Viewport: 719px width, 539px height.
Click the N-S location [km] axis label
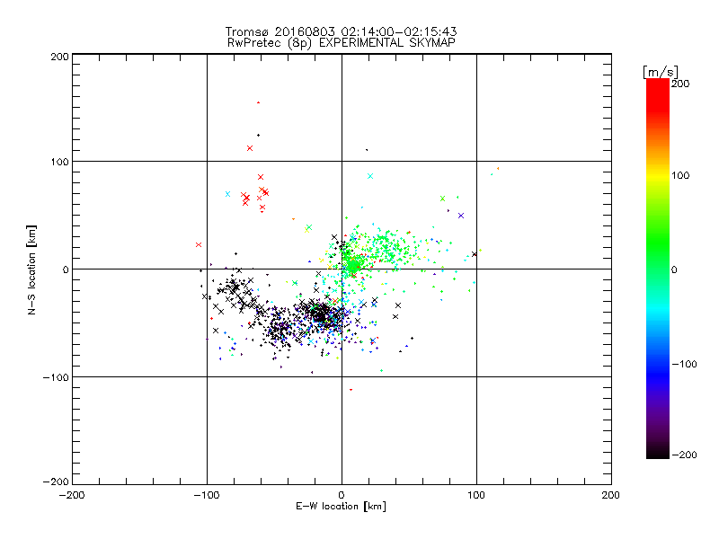pos(31,269)
